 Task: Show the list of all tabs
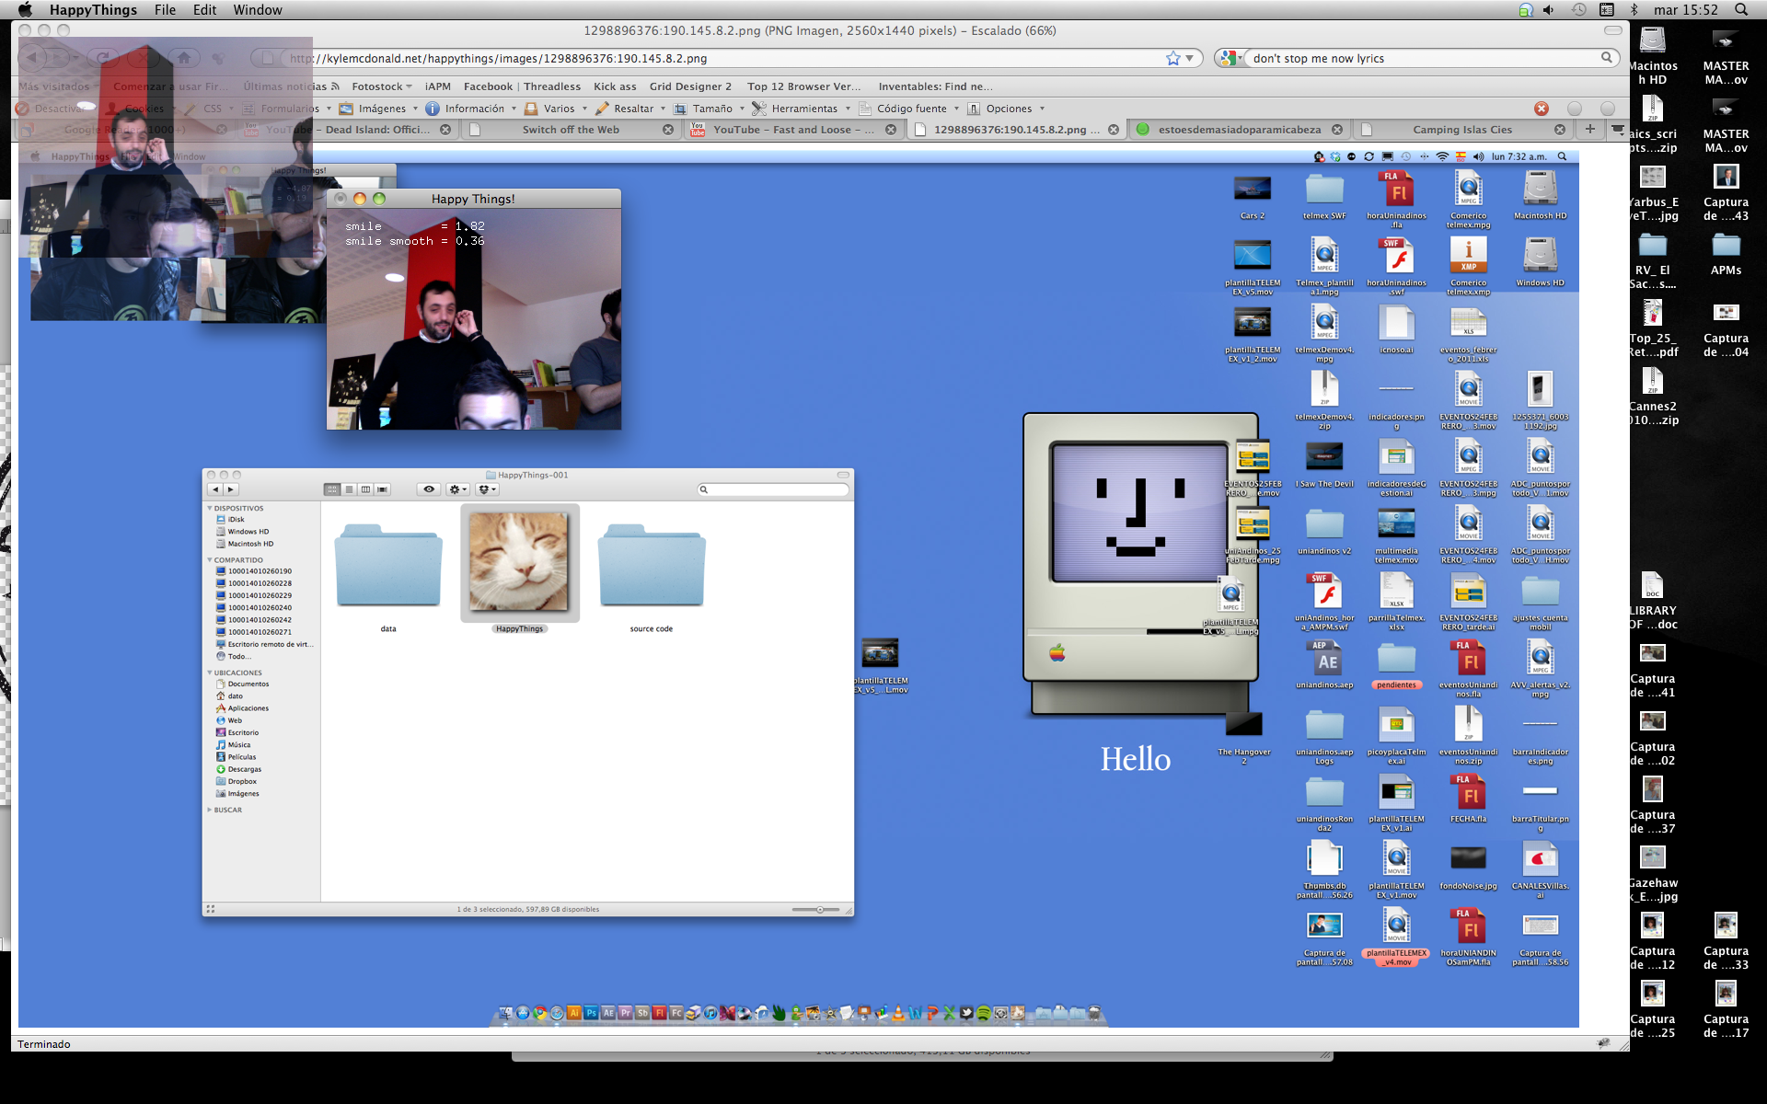click(1617, 129)
